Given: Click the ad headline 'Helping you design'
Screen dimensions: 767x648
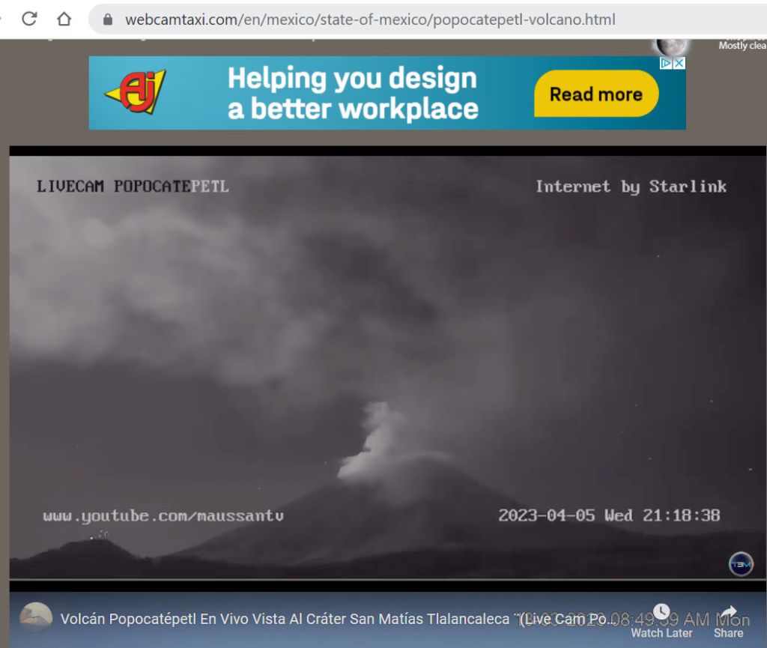Looking at the screenshot, I should pos(351,78).
